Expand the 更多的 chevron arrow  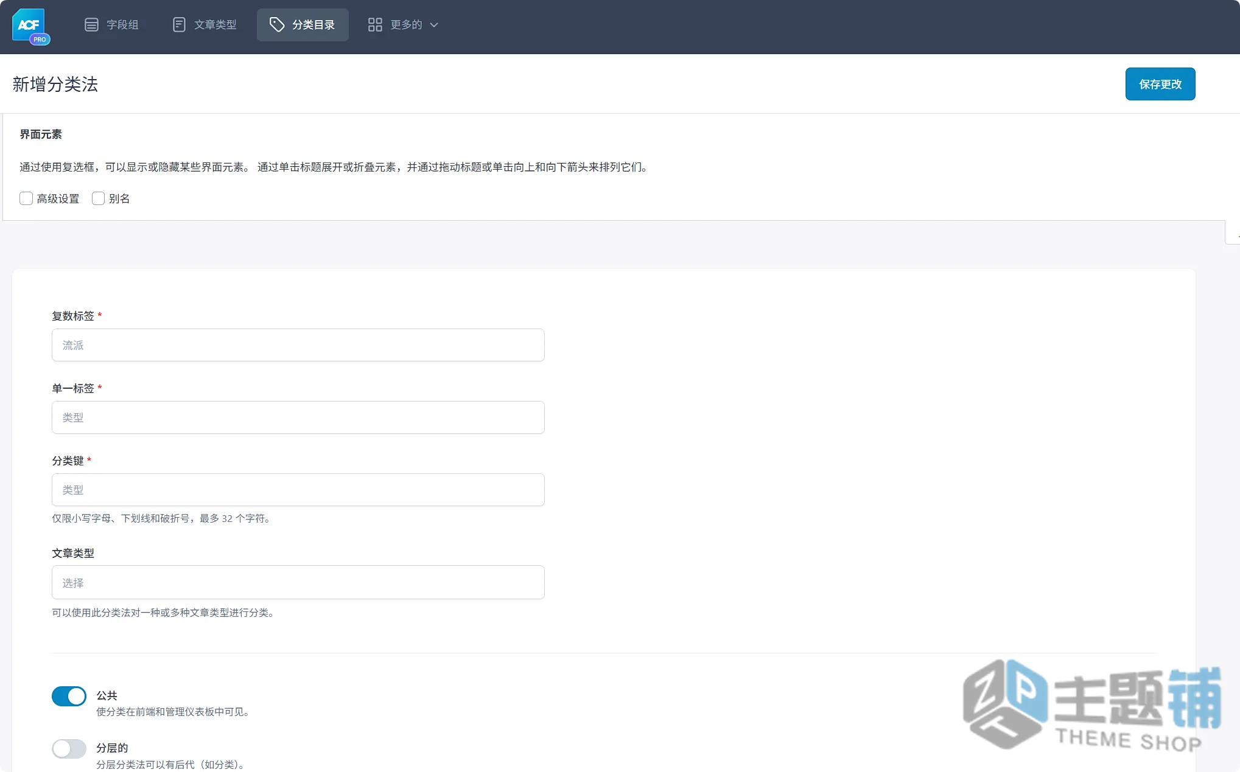point(434,25)
